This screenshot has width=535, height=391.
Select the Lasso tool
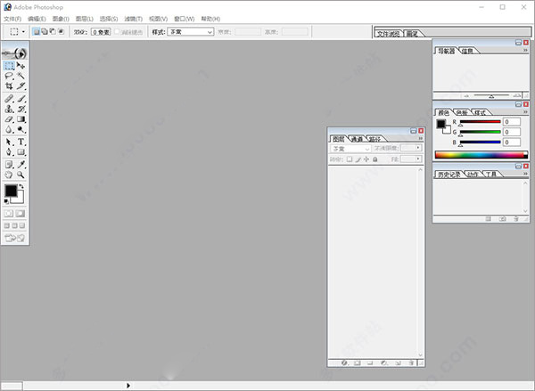pyautogui.click(x=9, y=76)
